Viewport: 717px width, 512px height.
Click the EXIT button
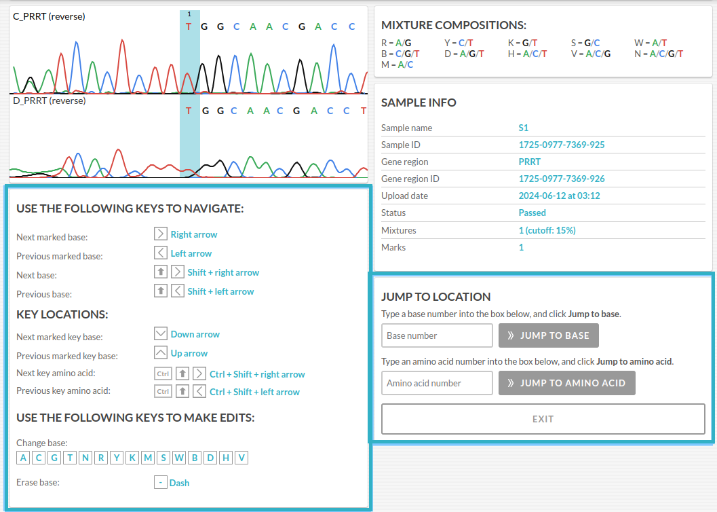pyautogui.click(x=543, y=419)
